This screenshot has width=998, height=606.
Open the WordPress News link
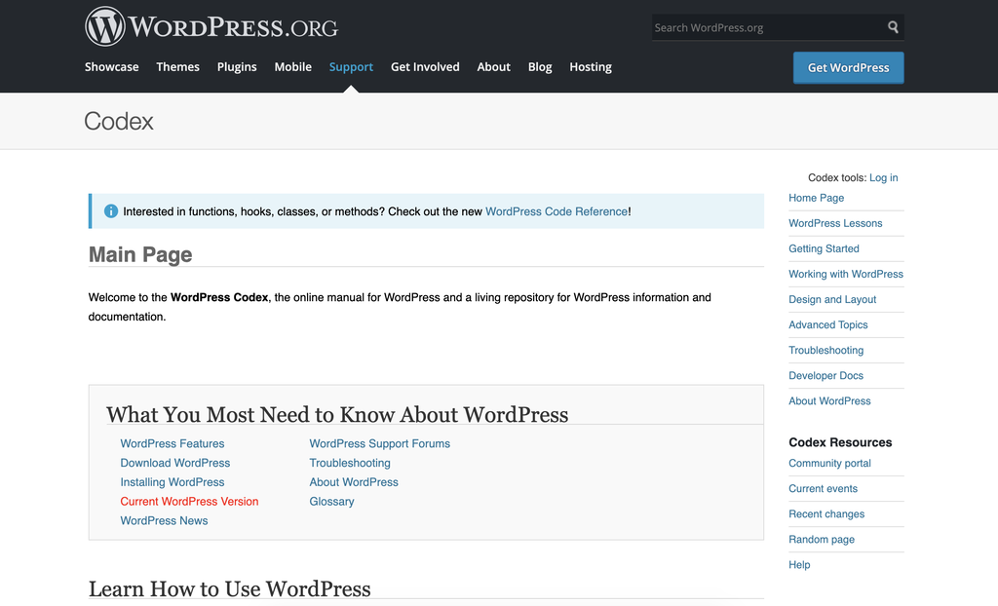(164, 520)
